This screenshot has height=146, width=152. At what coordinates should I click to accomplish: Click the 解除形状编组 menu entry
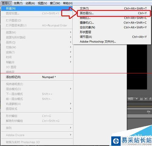coord(37,121)
